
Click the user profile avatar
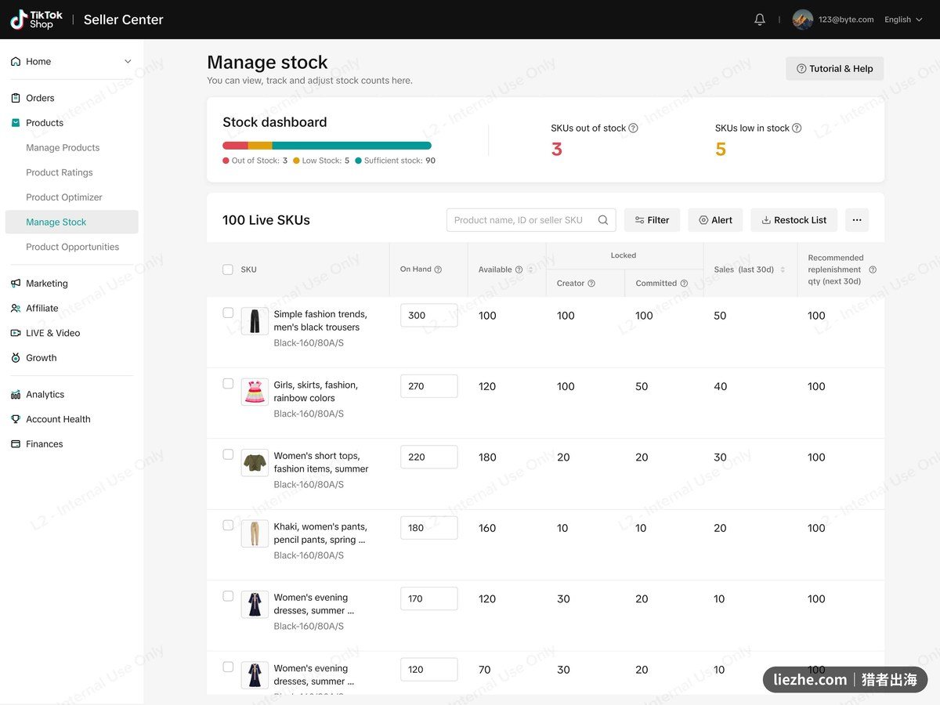(x=803, y=20)
